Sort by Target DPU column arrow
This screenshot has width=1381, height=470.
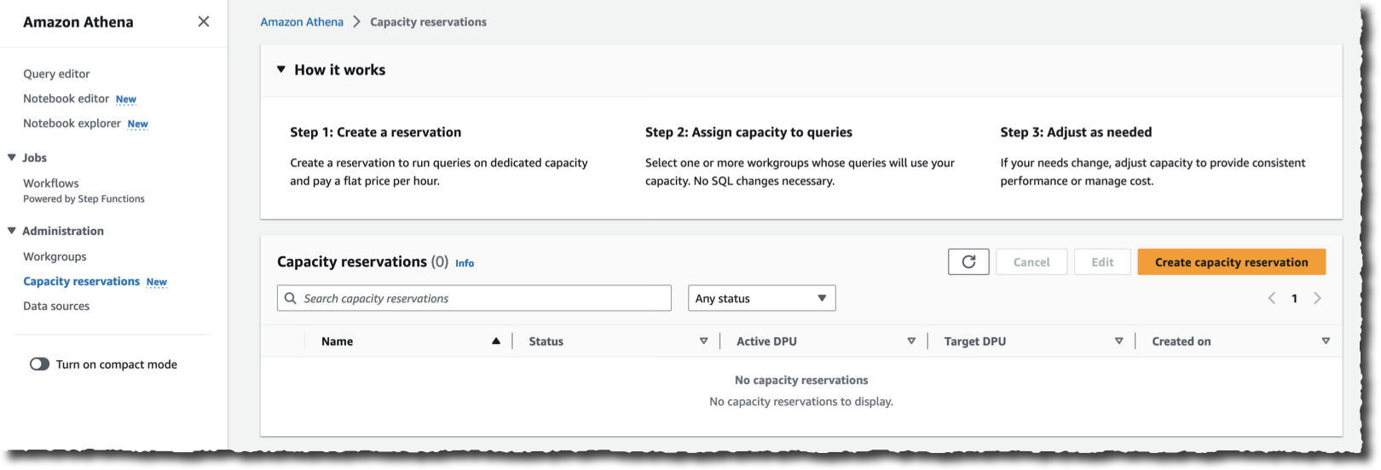point(1118,341)
